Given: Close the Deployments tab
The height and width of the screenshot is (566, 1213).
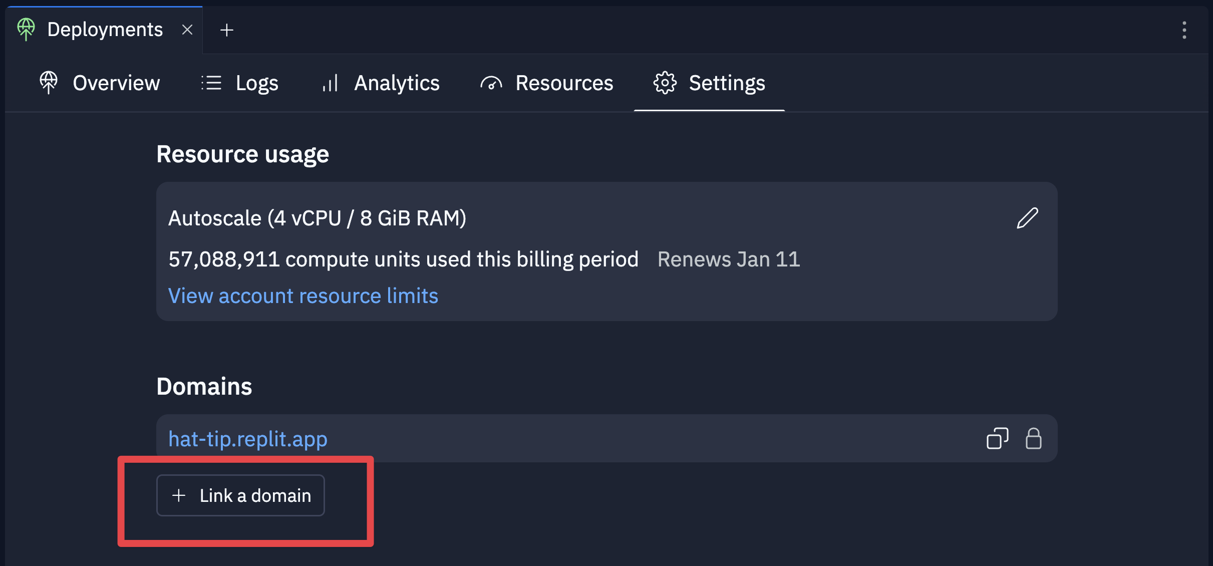Looking at the screenshot, I should [187, 30].
